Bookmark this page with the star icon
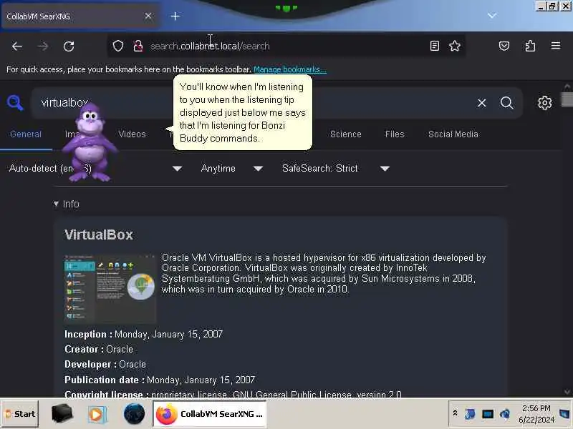The height and width of the screenshot is (429, 573). click(x=455, y=46)
